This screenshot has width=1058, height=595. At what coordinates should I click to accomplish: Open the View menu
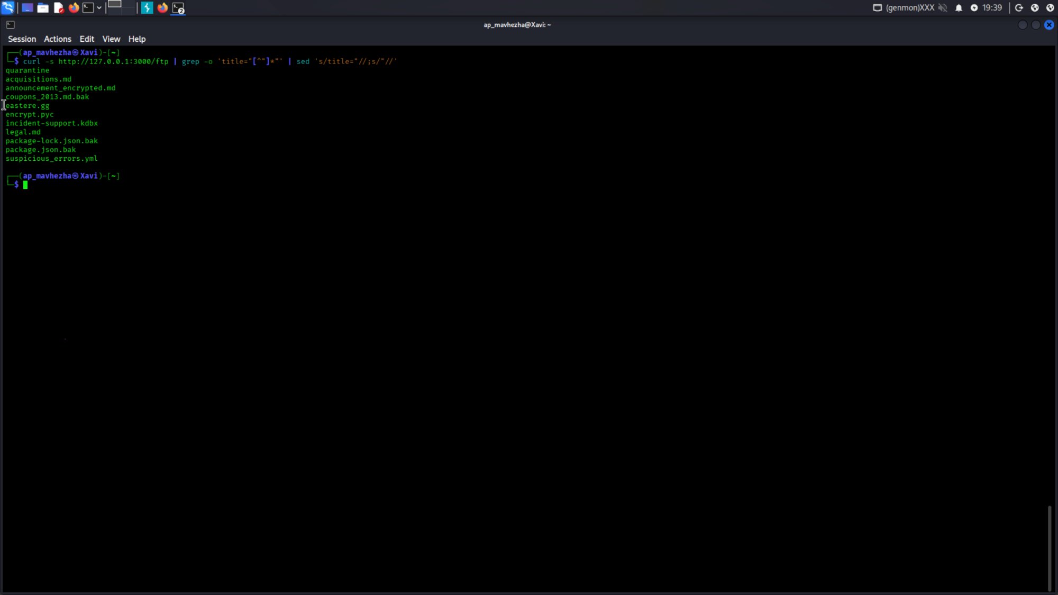(111, 39)
